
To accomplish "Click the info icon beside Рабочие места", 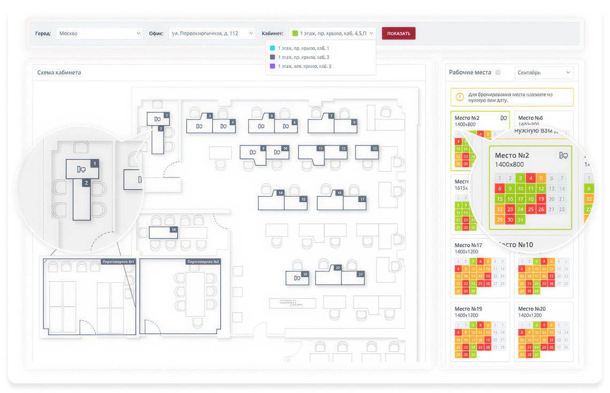I will point(498,73).
